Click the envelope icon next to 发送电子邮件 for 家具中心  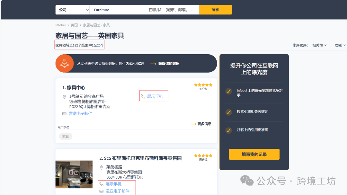point(65,113)
